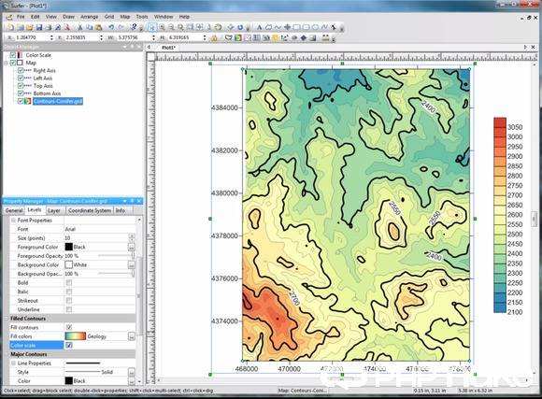Click the Undo arrow icon
The width and height of the screenshot is (542, 399).
coord(111,27)
